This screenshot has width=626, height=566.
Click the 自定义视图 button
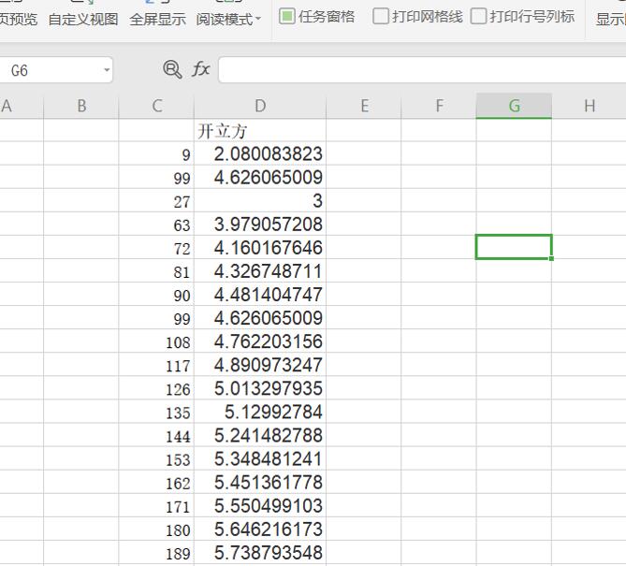click(83, 19)
